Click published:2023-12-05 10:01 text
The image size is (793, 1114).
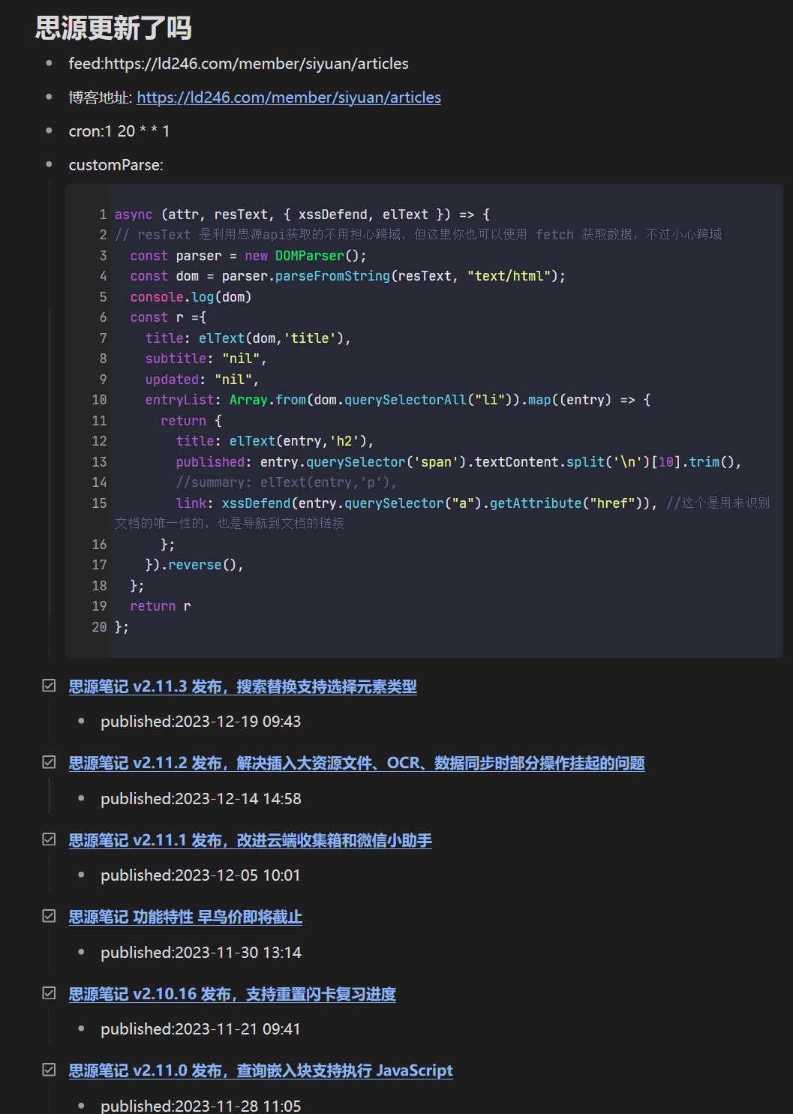click(200, 875)
